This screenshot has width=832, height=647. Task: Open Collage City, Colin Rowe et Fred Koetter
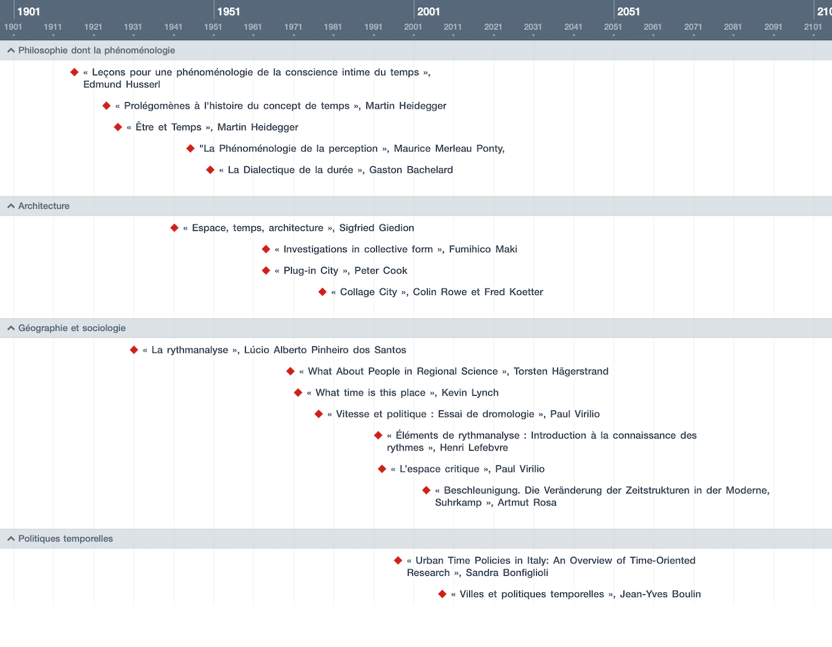coord(437,291)
